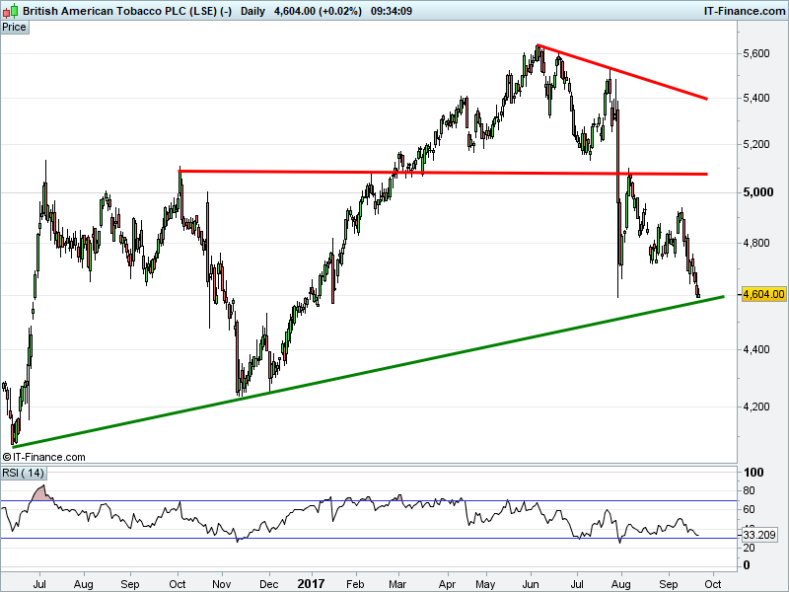Click the bold 5,000 price axis label
Screen dimensions: 789x592
click(x=757, y=192)
